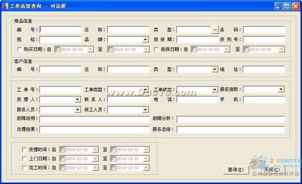Open the 购买日期 end date picker arrow

click(146, 49)
